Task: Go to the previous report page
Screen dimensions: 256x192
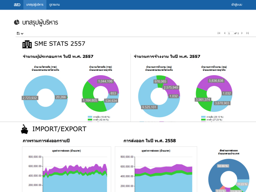Action: (224, 33)
